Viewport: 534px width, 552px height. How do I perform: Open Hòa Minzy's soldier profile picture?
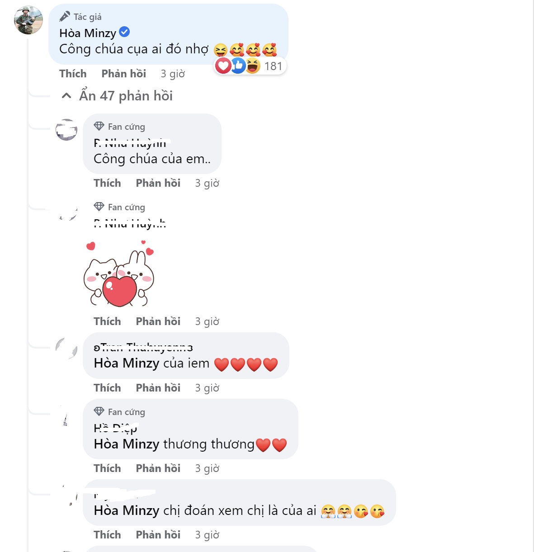[28, 20]
